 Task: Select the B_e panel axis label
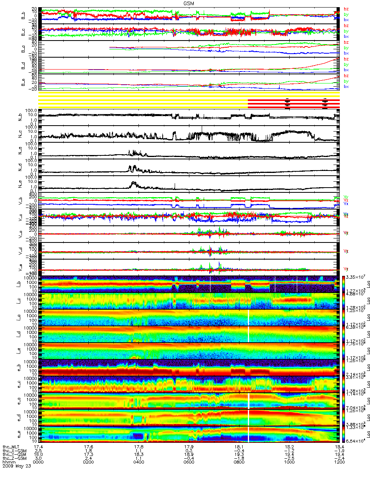23,83
